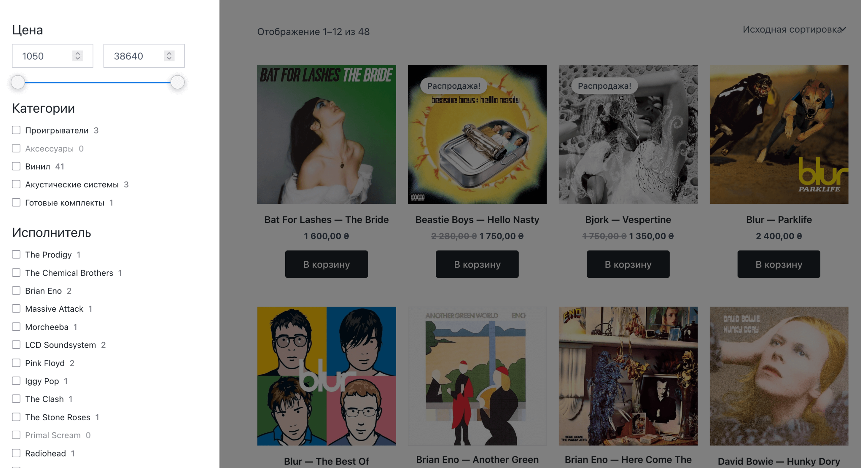Open the Исходная сортировка sorting dropdown
861x468 pixels.
pyautogui.click(x=794, y=30)
